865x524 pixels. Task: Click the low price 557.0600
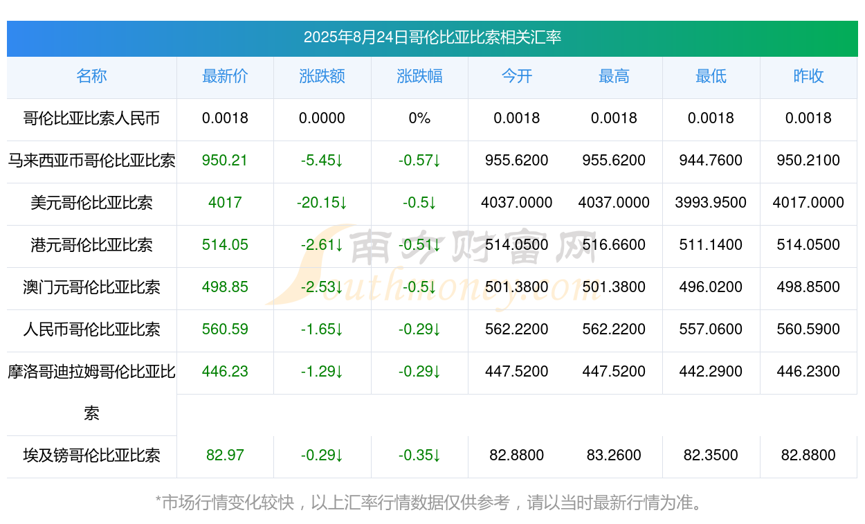pos(711,329)
